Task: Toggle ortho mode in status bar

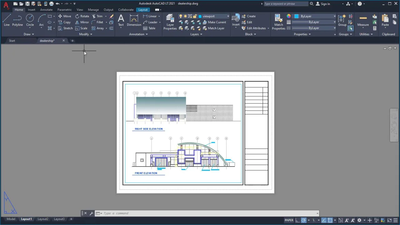Action: pos(298,220)
